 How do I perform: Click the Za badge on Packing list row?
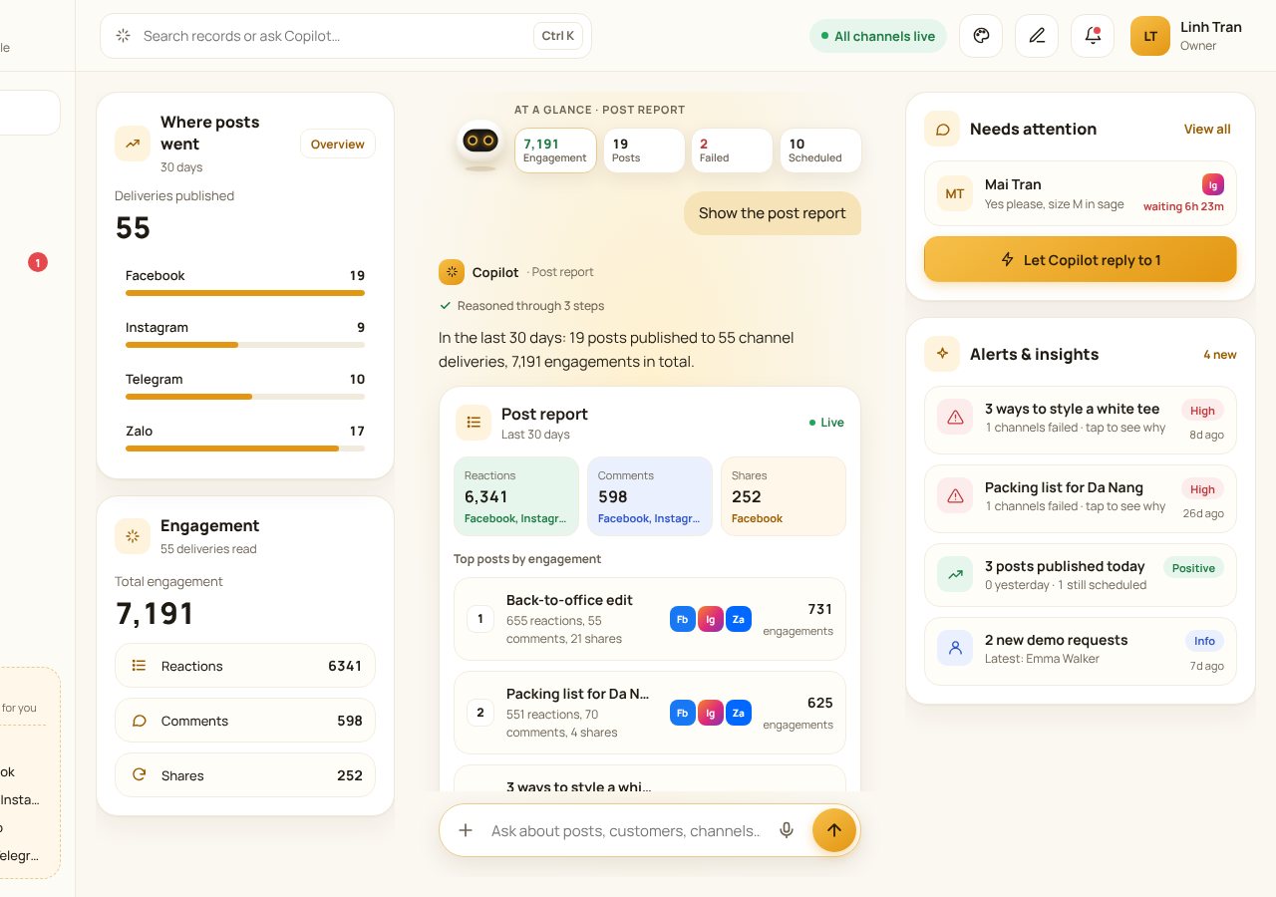point(739,713)
